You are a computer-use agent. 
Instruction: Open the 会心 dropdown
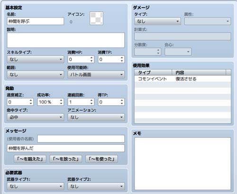coord(178,52)
